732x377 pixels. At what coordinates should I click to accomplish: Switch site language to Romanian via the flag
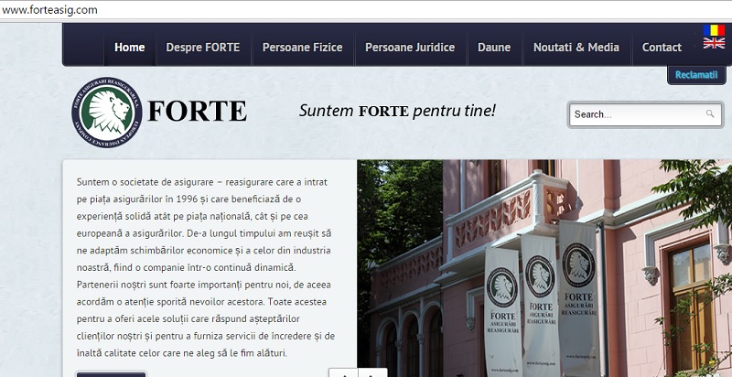pos(714,30)
